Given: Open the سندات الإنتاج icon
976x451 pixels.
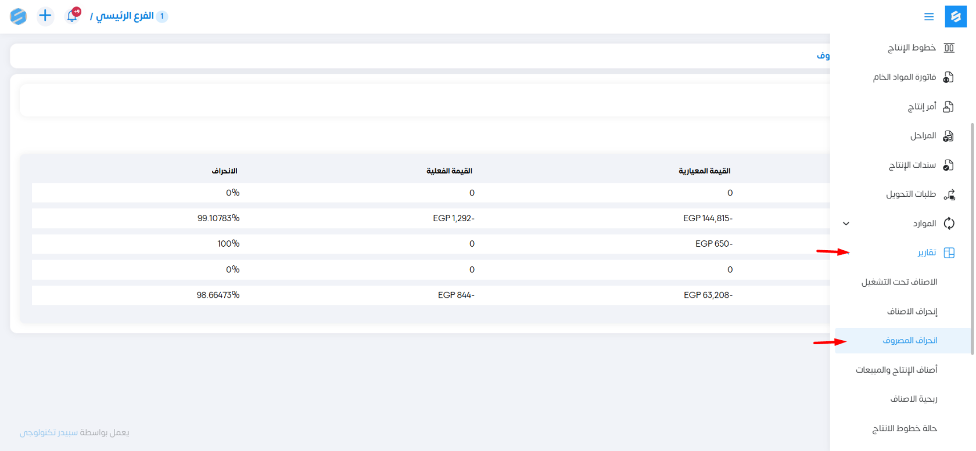Looking at the screenshot, I should pos(949,165).
